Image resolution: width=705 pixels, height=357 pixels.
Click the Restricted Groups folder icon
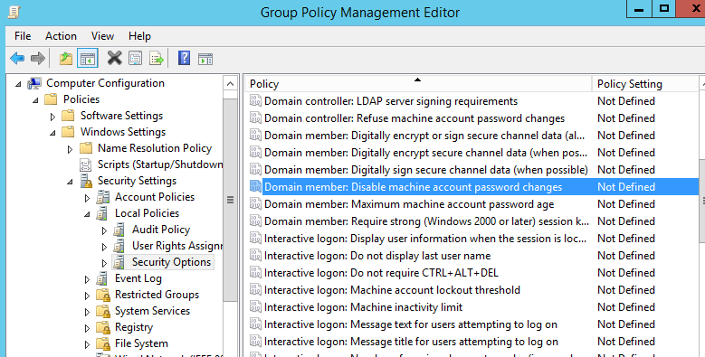tap(103, 295)
